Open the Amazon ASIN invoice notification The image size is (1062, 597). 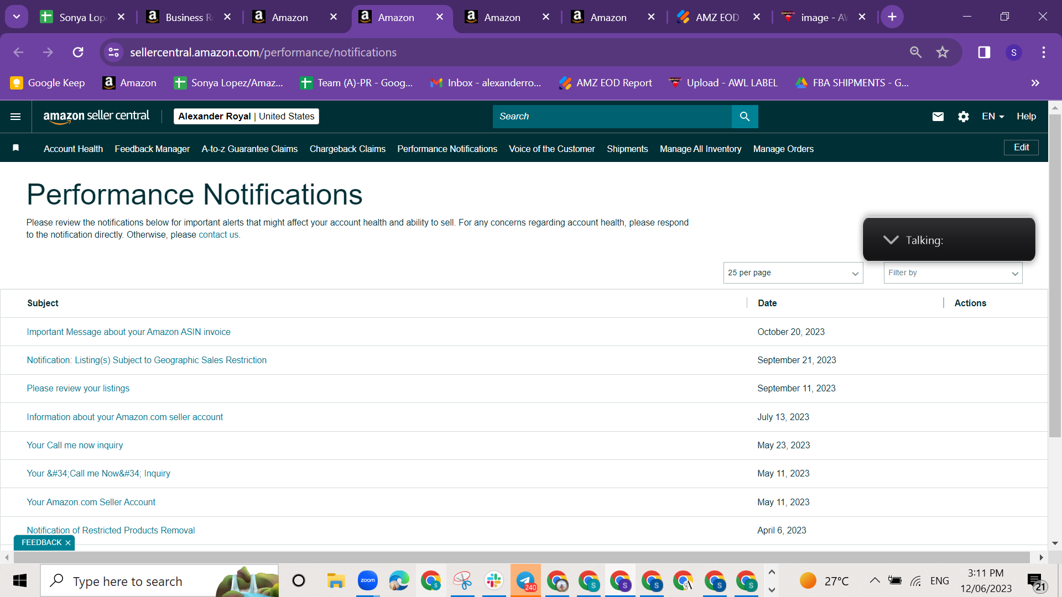click(128, 332)
